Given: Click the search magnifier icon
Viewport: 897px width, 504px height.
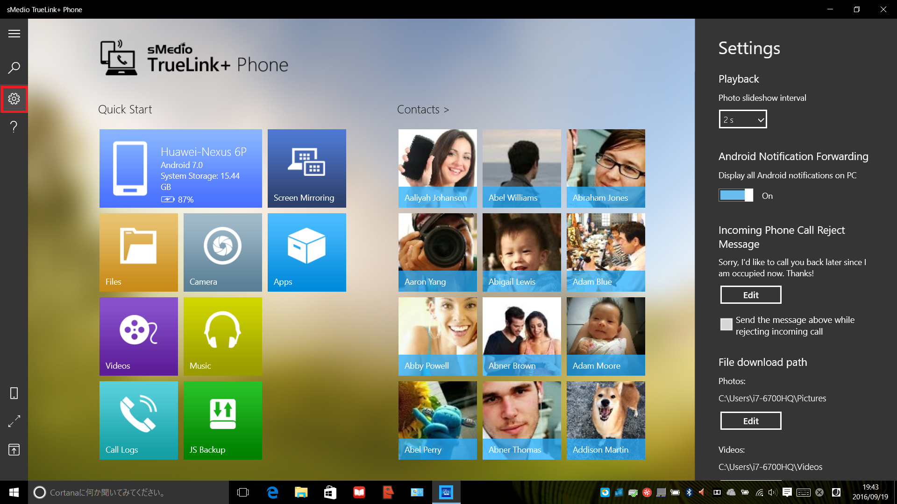Looking at the screenshot, I should [14, 68].
